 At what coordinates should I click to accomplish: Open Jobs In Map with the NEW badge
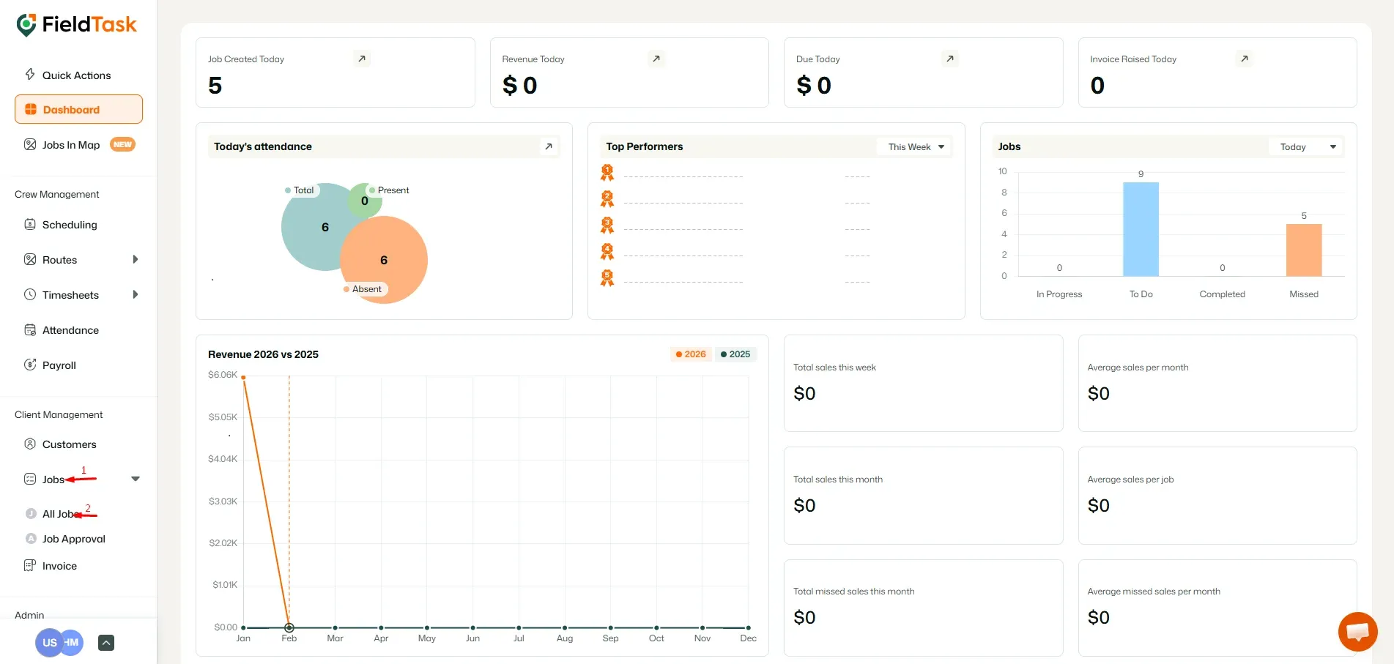pyautogui.click(x=71, y=144)
